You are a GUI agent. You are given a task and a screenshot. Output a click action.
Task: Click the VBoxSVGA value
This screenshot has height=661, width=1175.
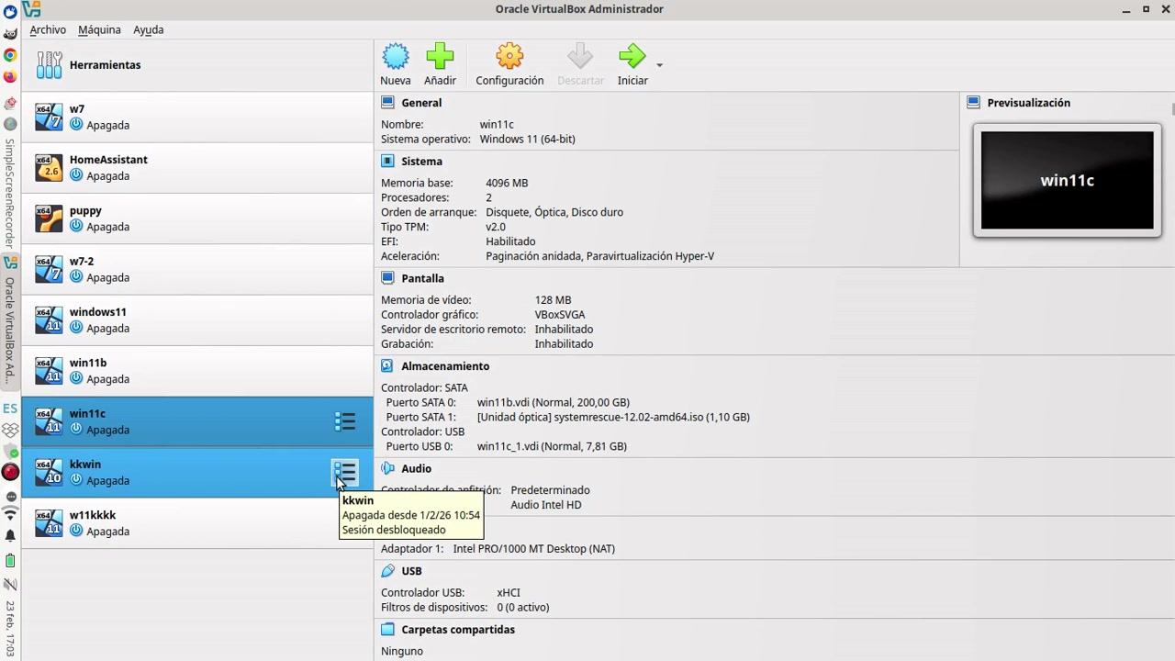(560, 315)
